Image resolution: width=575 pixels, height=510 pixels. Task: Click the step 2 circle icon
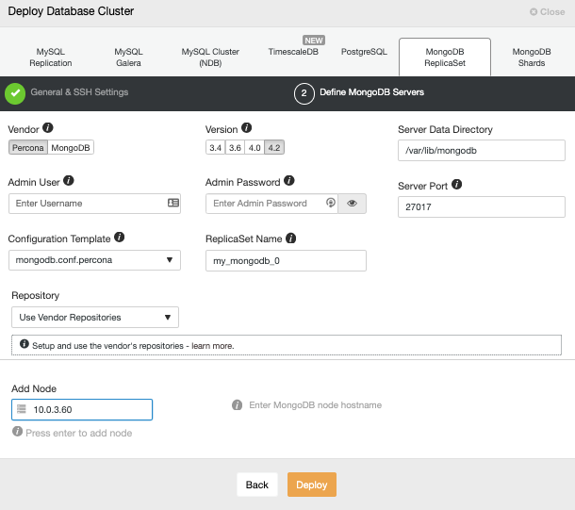click(x=304, y=93)
